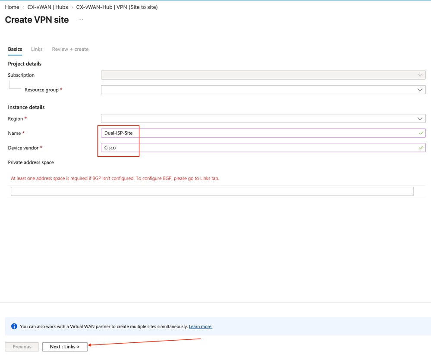Click the Subscription label
Viewport: 431px width, 357px height.
coord(21,75)
